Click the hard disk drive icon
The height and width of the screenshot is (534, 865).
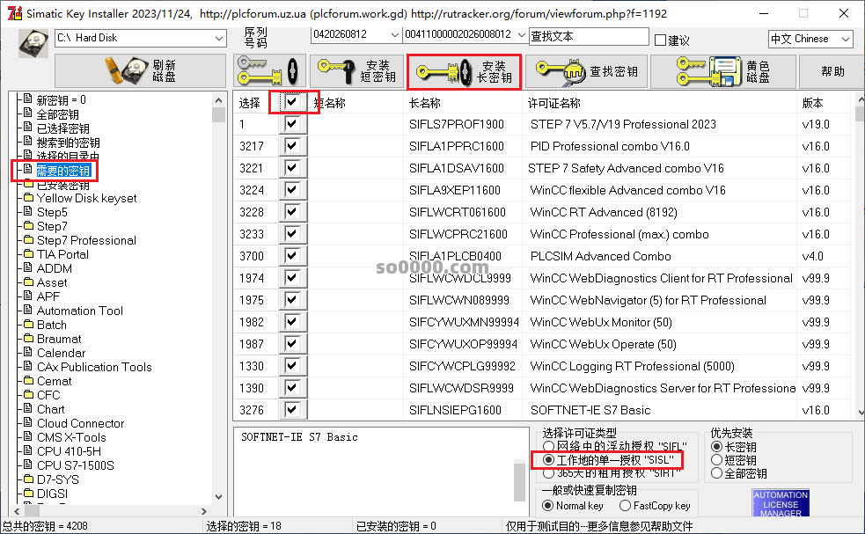pyautogui.click(x=33, y=43)
